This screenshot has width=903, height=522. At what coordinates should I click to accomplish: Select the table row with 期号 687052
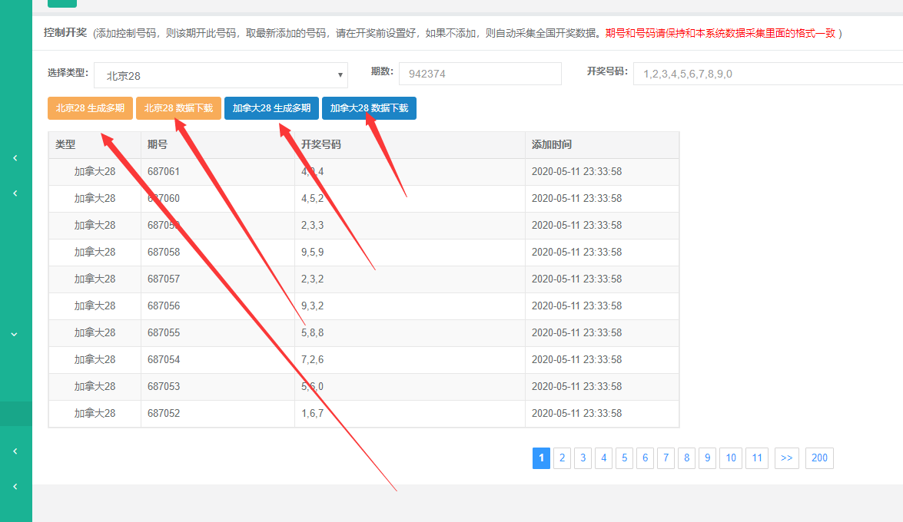tap(364, 414)
